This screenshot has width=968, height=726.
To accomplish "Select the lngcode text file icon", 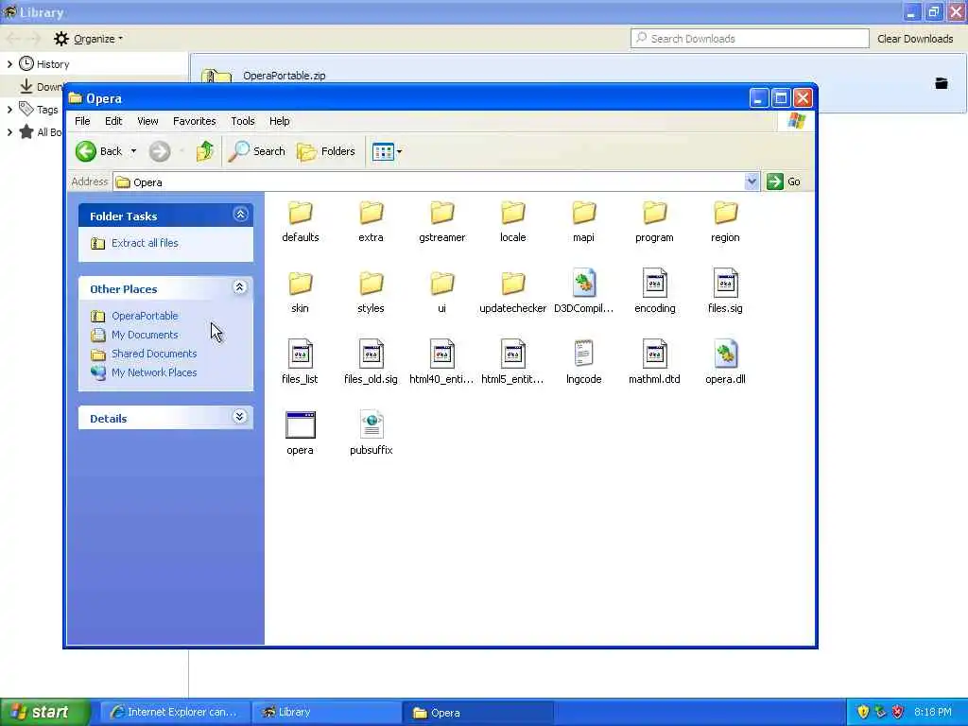I will tap(583, 354).
